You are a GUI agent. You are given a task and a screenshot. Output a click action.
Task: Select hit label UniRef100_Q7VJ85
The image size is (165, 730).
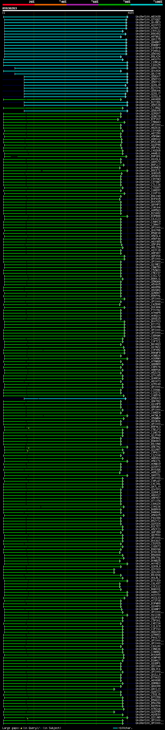[x=148, y=376]
